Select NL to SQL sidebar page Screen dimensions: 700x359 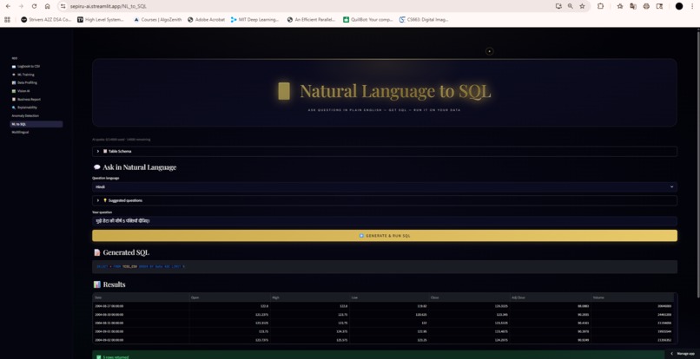36,124
